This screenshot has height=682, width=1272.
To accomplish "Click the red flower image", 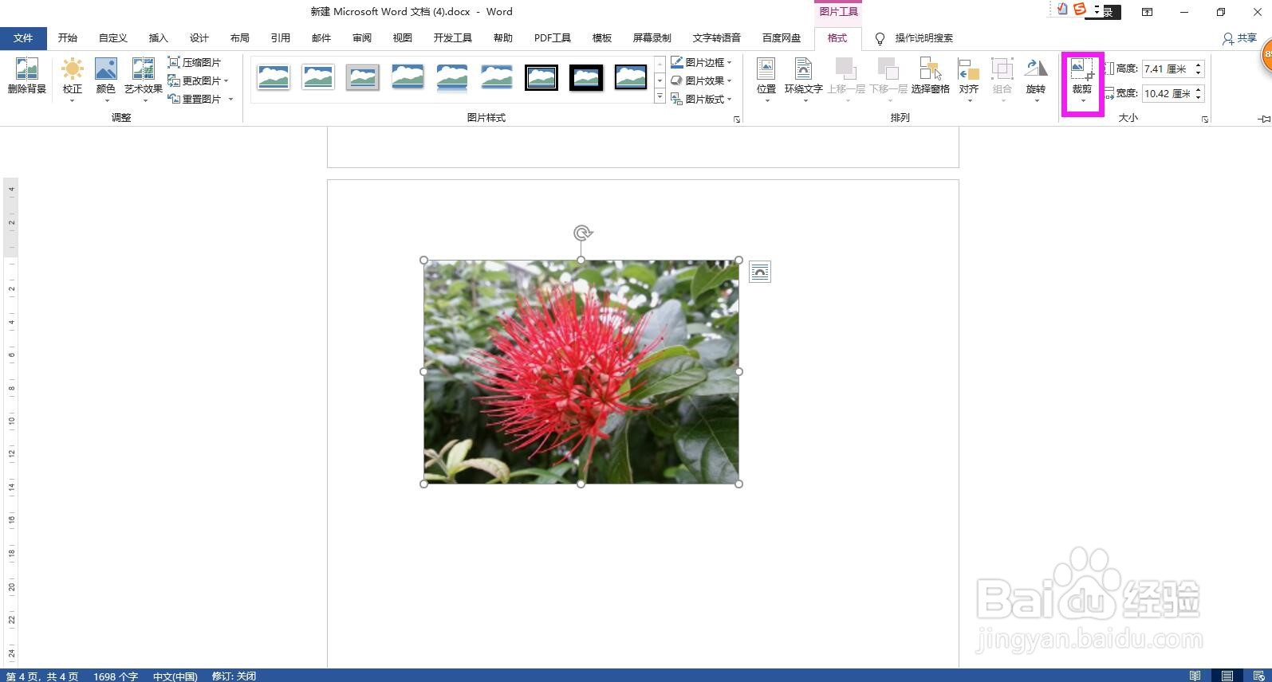I will point(581,372).
